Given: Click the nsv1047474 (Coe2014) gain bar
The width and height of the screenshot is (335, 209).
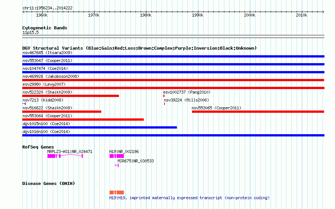Looking at the screenshot, I should click(173, 72).
